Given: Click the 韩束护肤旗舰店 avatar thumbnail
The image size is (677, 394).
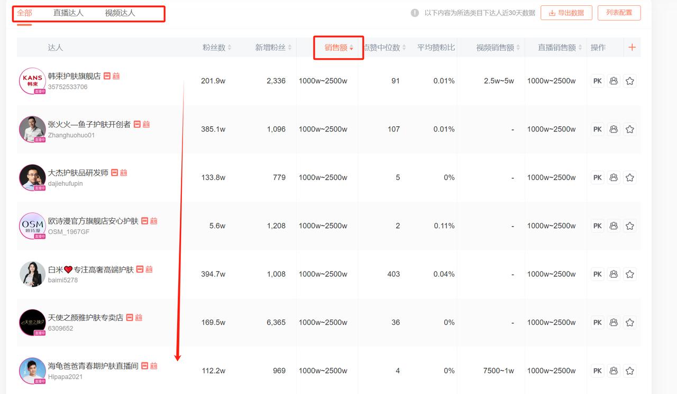Looking at the screenshot, I should [x=32, y=81].
